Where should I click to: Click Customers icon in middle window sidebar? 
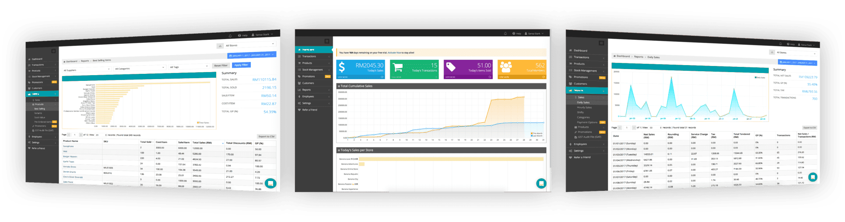click(x=299, y=83)
